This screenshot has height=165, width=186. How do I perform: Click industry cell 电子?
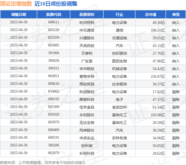tap(120, 99)
